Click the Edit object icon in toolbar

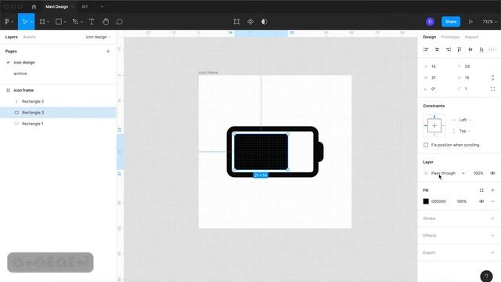(x=236, y=22)
